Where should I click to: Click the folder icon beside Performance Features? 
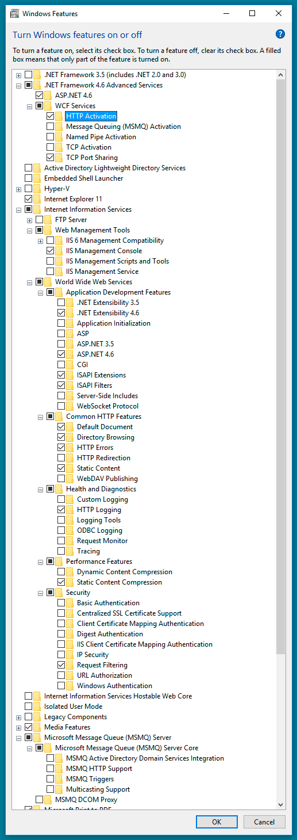pyautogui.click(x=59, y=562)
